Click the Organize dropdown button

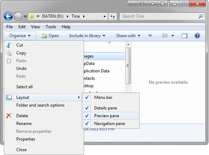(x=20, y=36)
